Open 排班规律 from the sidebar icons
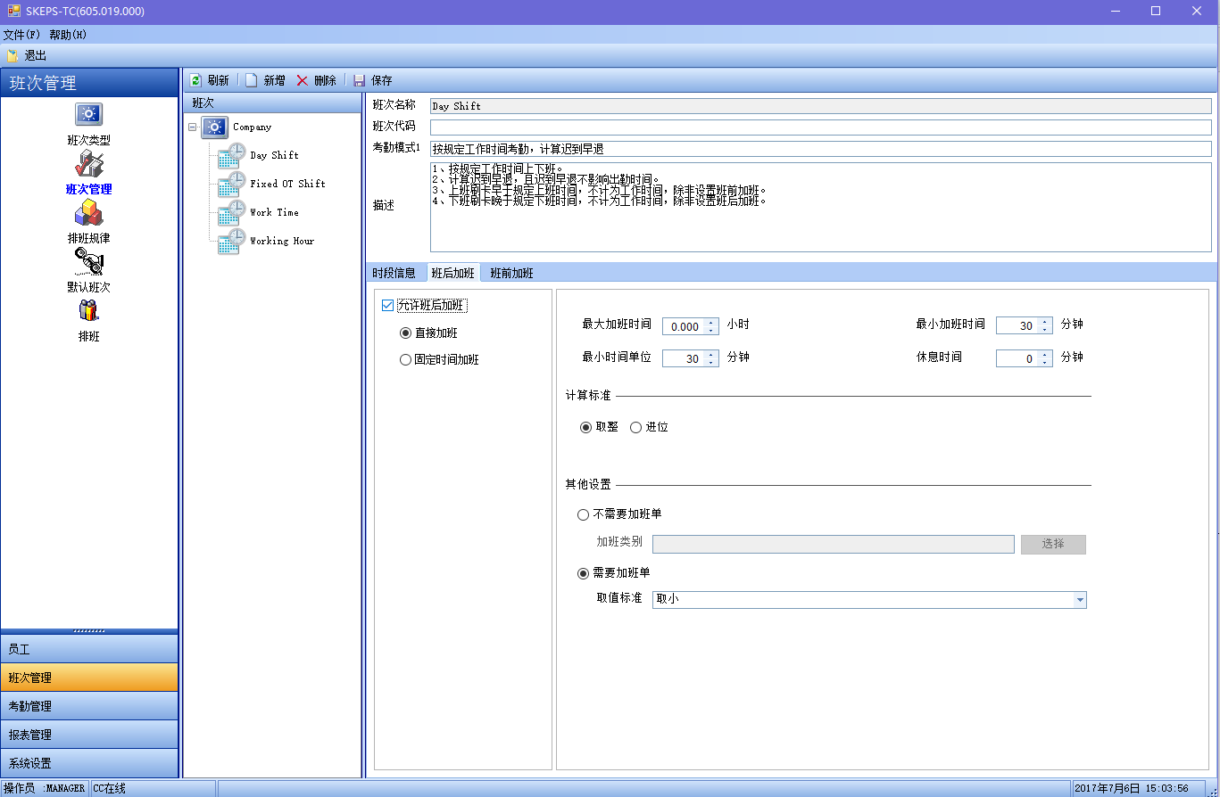 [88, 214]
